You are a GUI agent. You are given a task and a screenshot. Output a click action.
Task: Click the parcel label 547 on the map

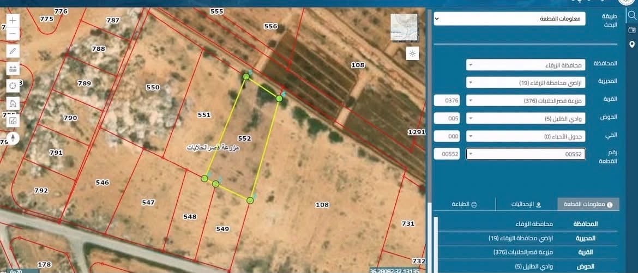pyautogui.click(x=148, y=202)
